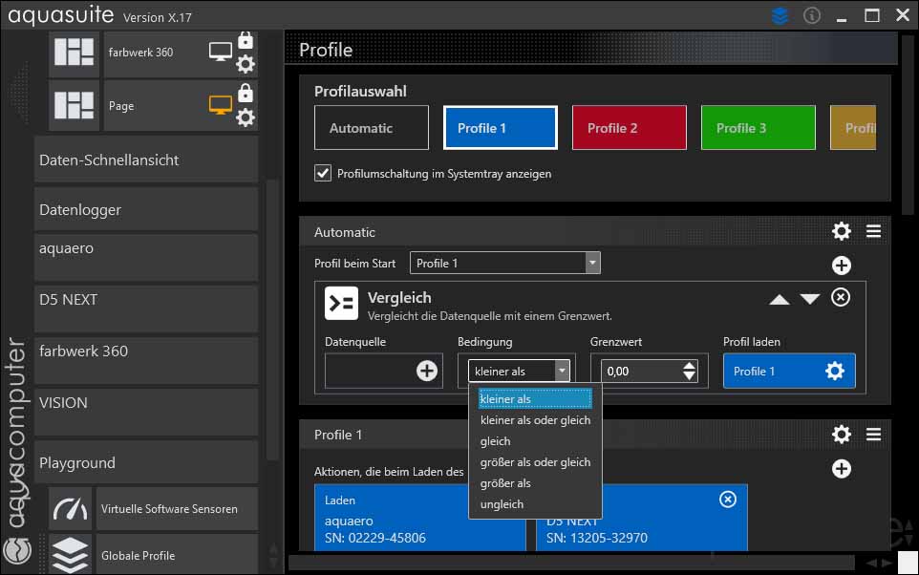Decrease the Grenzwert value with down arrow
The image size is (919, 575).
coord(690,376)
